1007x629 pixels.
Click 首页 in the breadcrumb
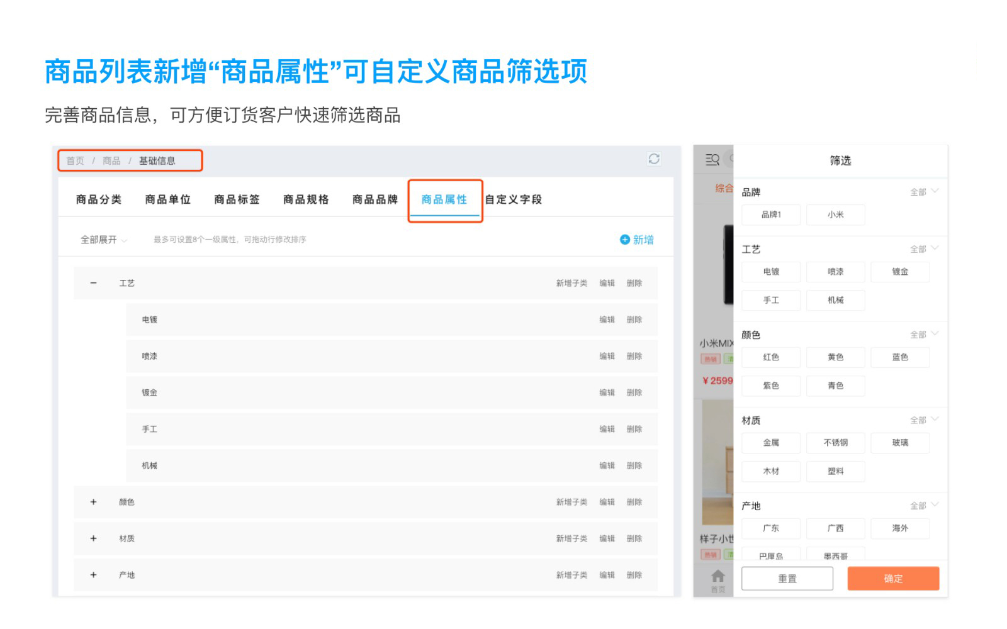pos(75,161)
